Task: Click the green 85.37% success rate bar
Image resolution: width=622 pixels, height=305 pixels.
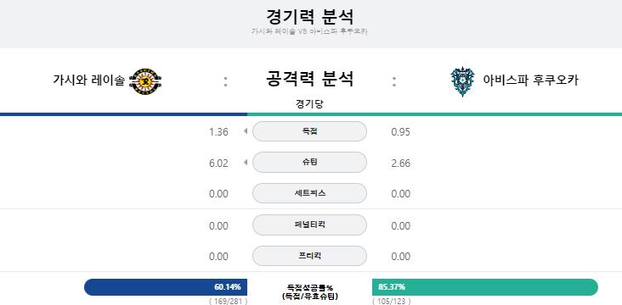Action: (x=484, y=287)
